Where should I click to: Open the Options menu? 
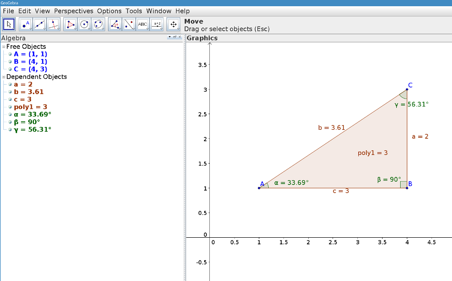pos(109,11)
